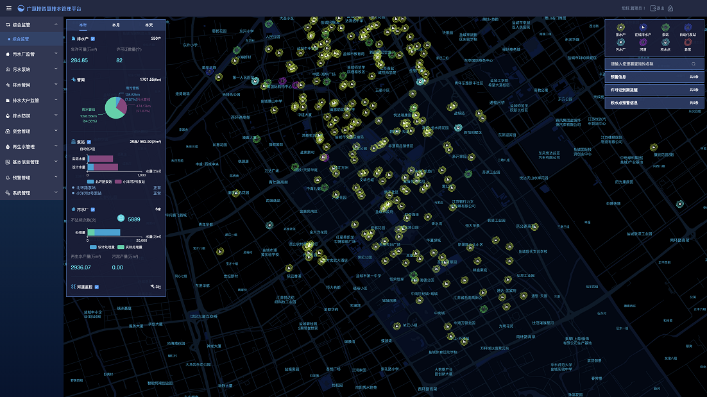Select the red 异常 legend icon
This screenshot has width=707, height=397.
(688, 42)
